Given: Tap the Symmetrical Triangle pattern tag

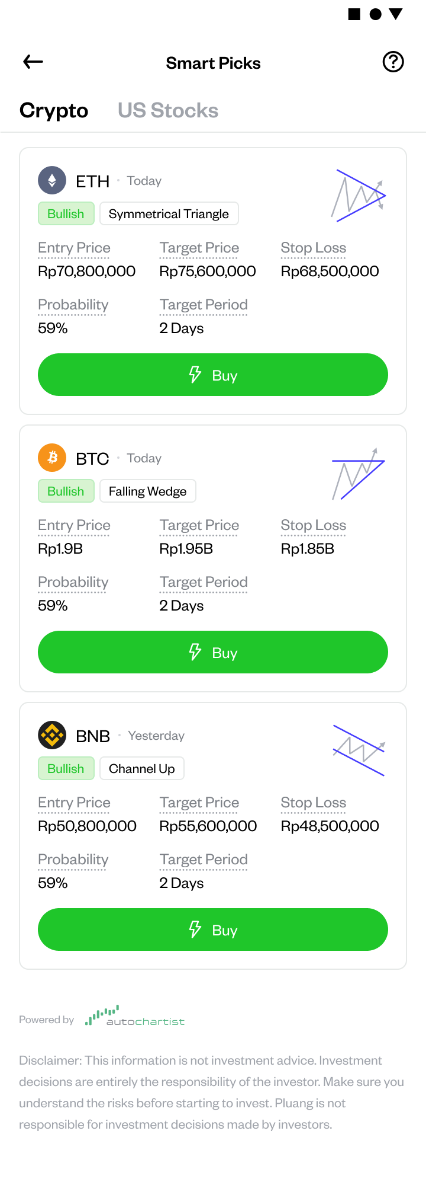Looking at the screenshot, I should [169, 214].
